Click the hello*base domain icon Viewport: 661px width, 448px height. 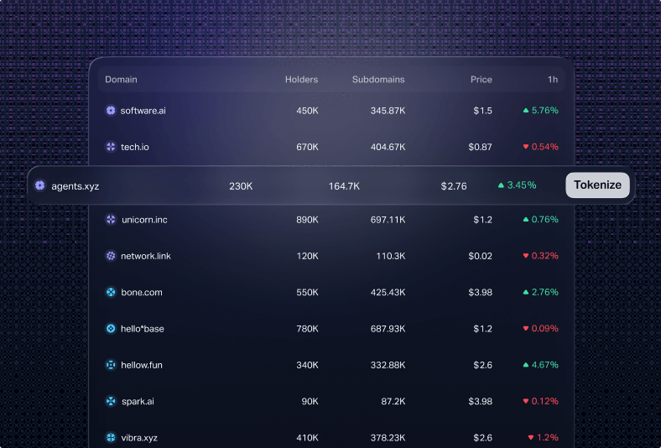(x=110, y=329)
